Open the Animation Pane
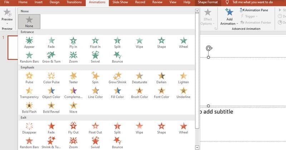Viewport: 286px width, 150px height. click(x=254, y=10)
